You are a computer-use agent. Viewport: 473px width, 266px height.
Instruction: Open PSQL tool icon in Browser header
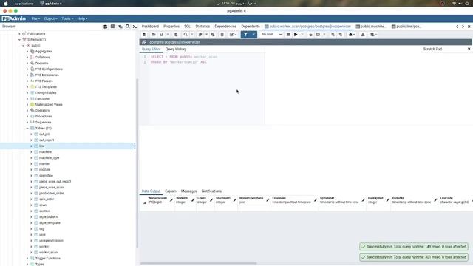coord(135,27)
